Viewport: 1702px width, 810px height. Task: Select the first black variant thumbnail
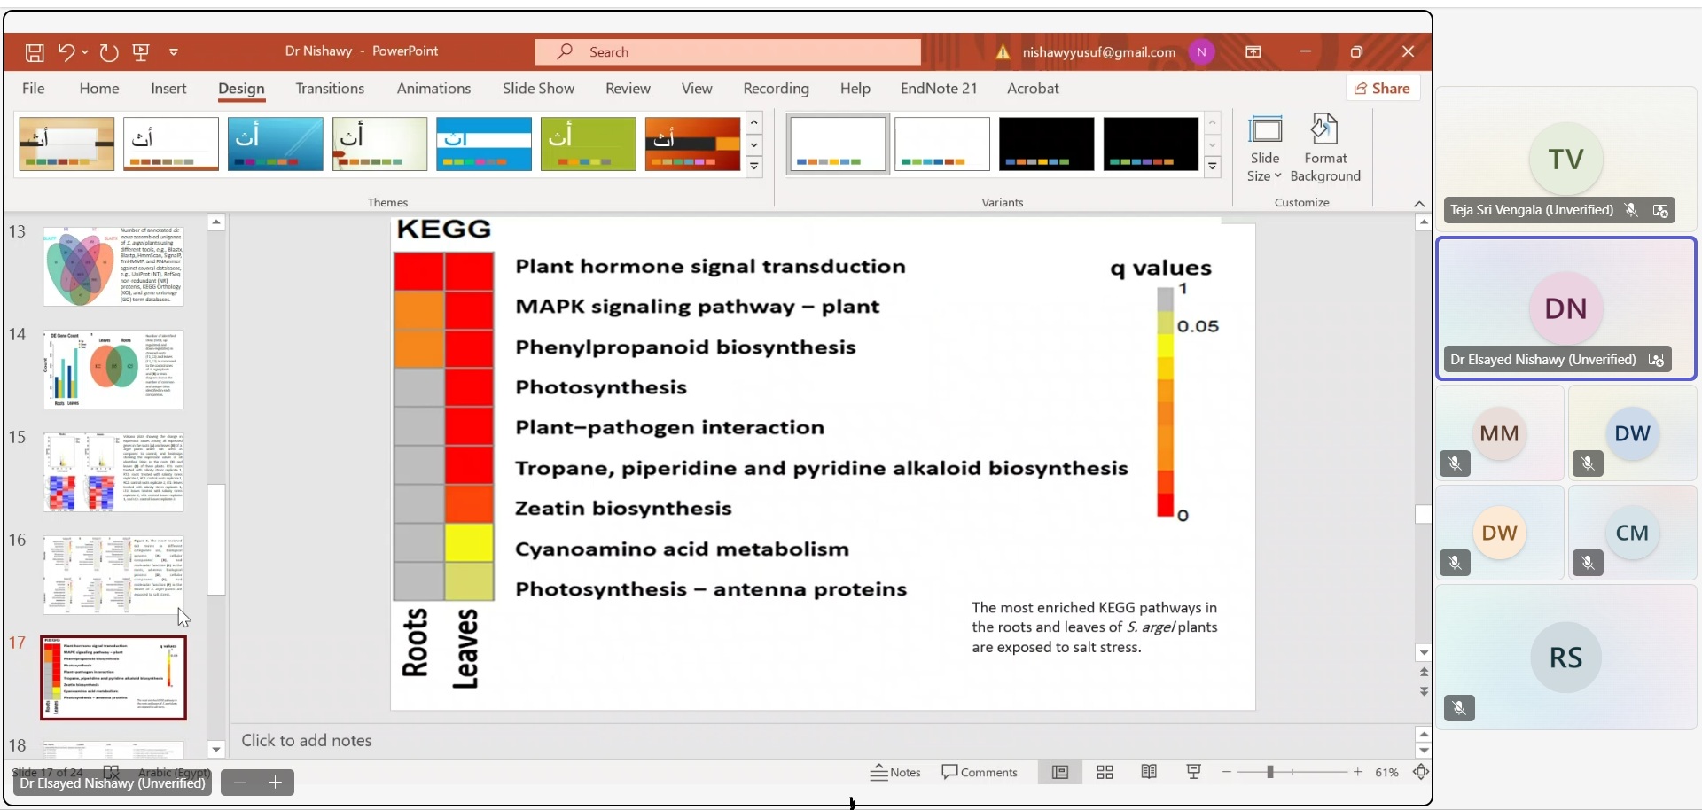coord(1047,144)
